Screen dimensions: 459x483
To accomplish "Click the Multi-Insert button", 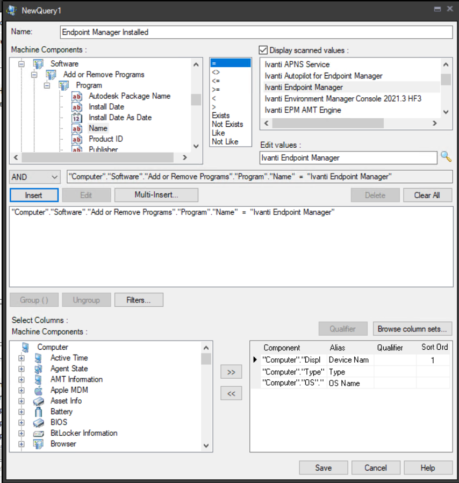I will click(156, 195).
